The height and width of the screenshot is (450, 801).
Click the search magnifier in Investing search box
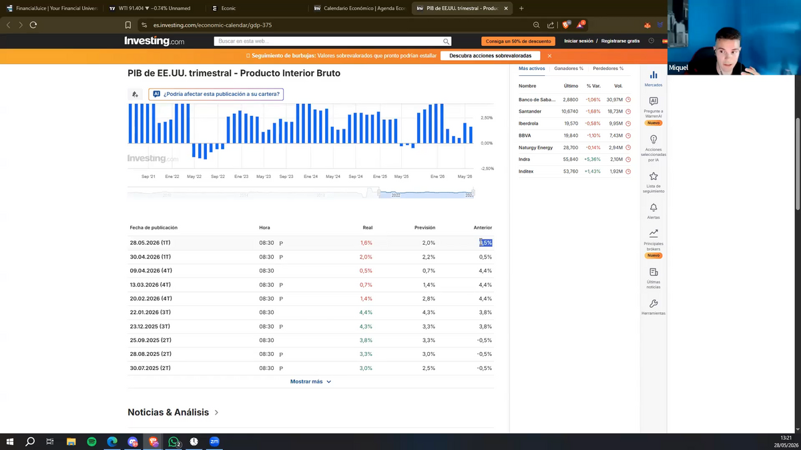(x=447, y=41)
